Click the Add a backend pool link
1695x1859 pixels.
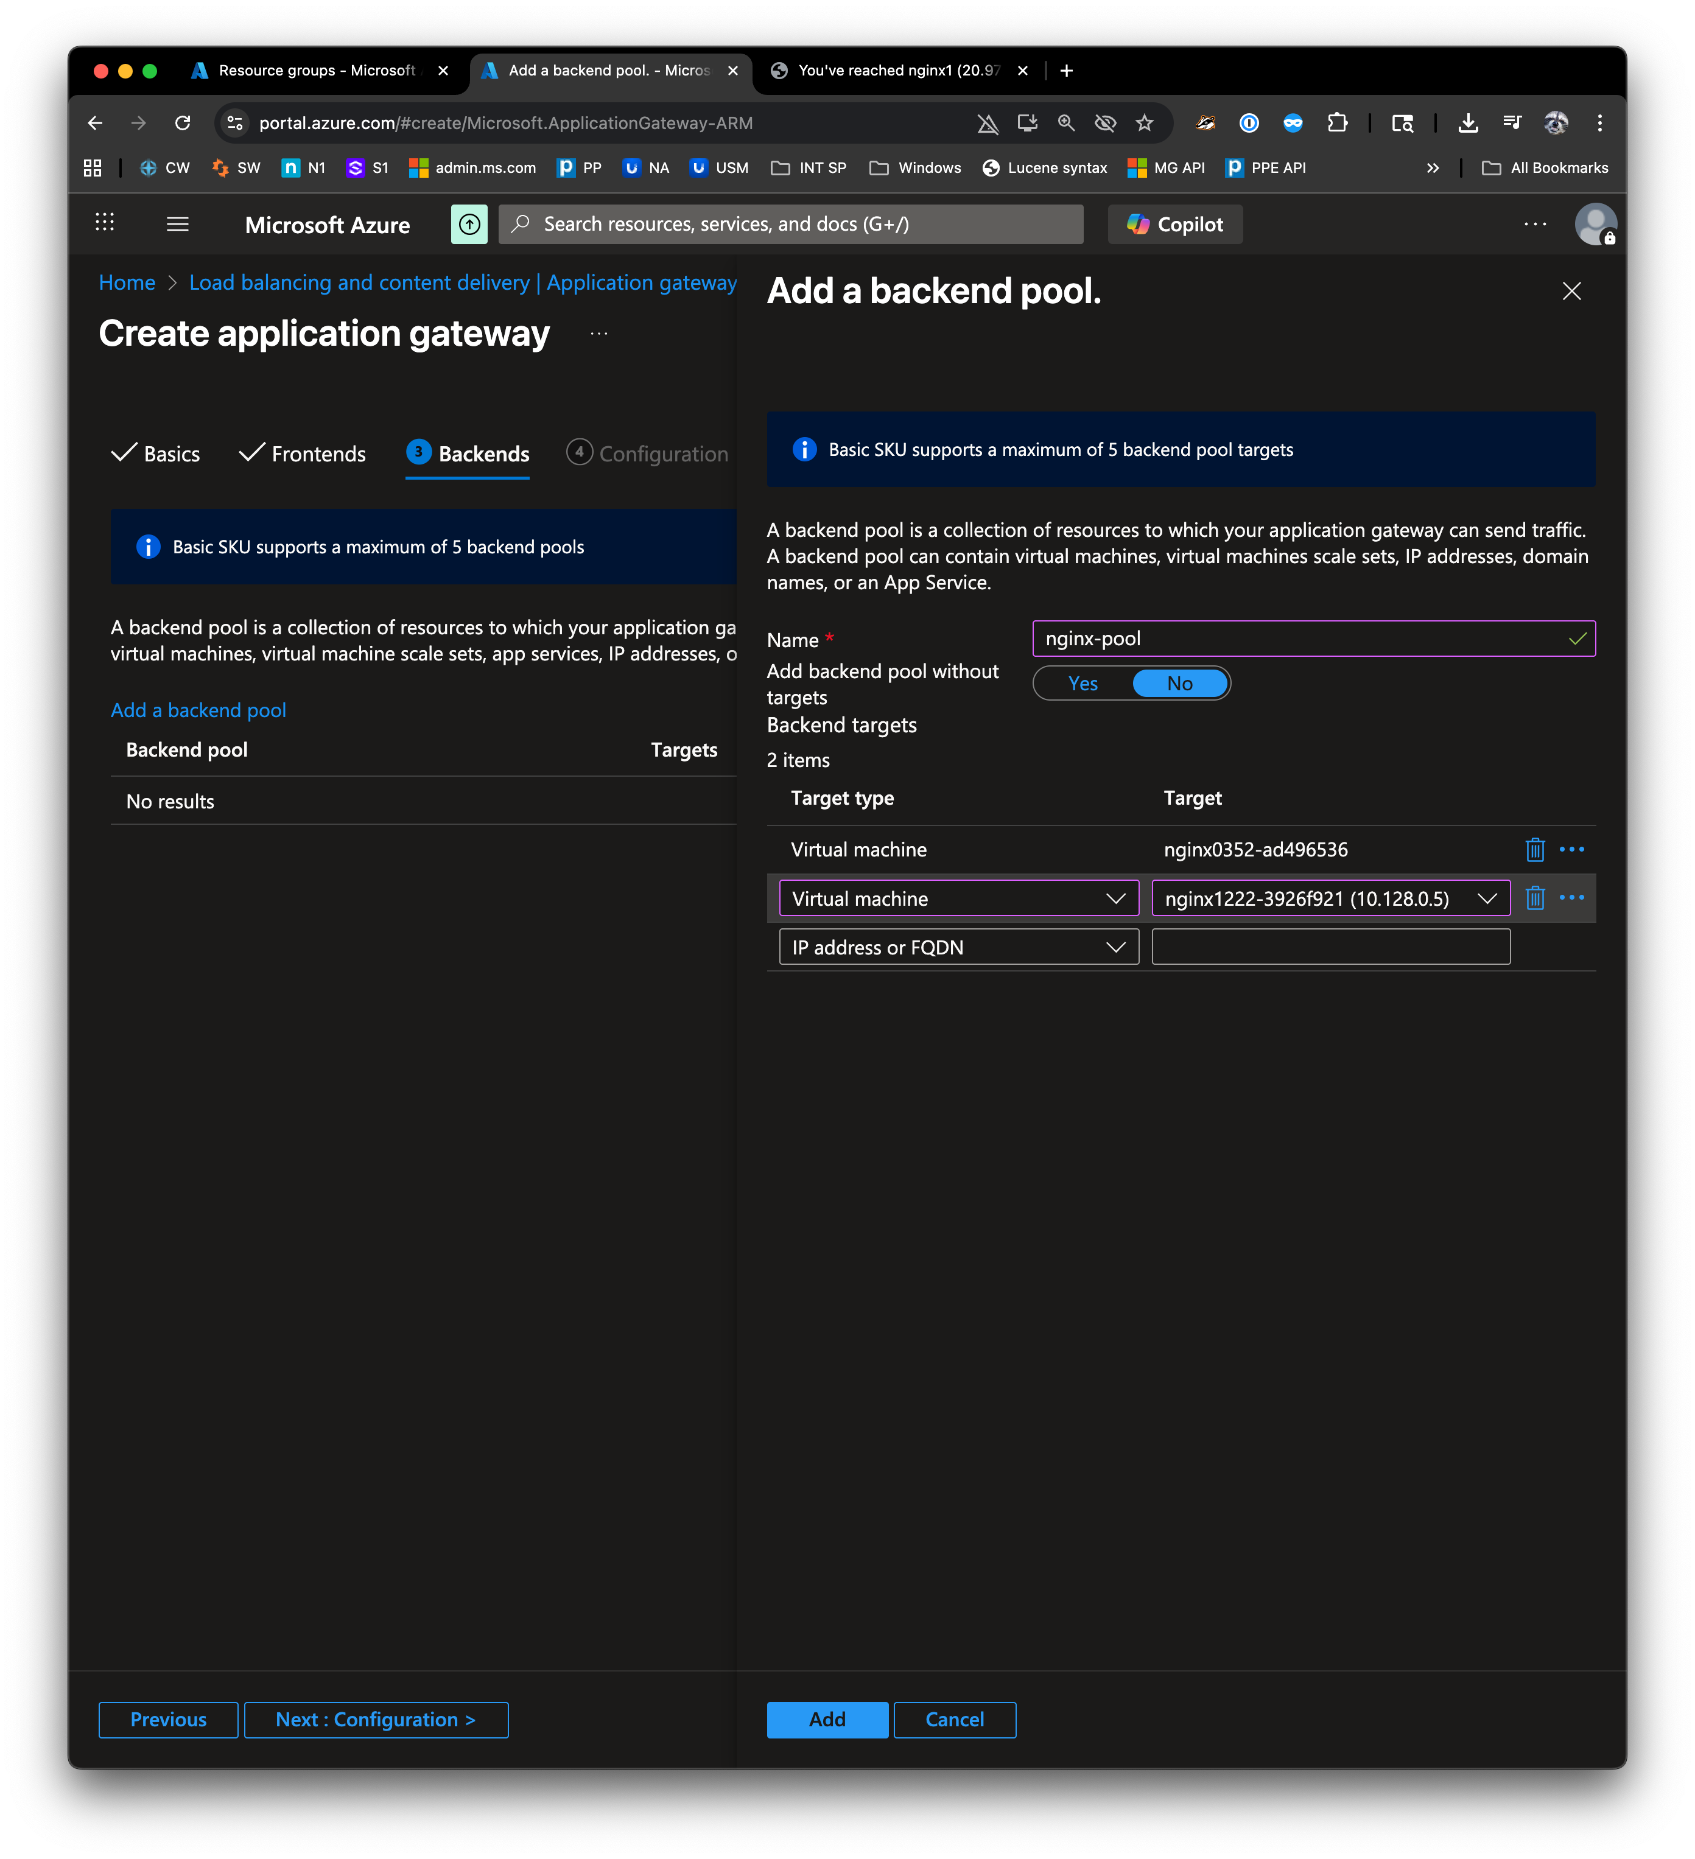tap(198, 710)
